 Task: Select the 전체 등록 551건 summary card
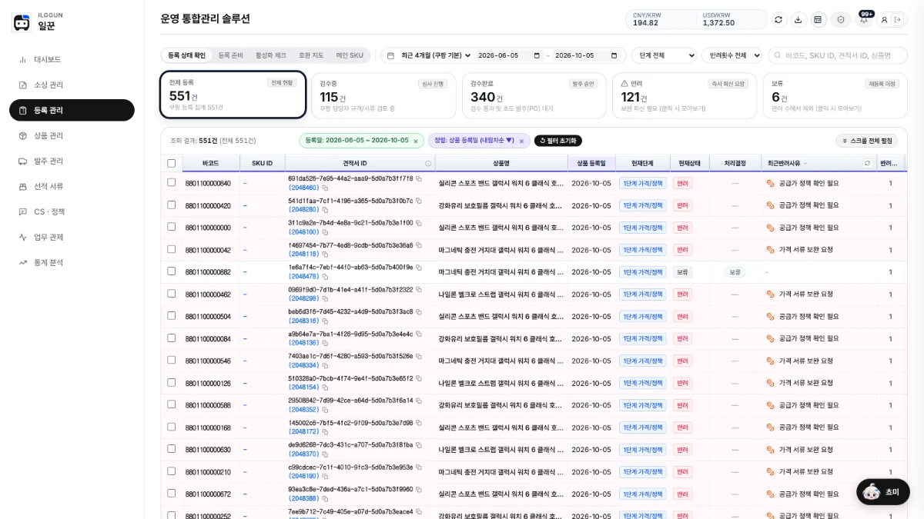coord(233,95)
